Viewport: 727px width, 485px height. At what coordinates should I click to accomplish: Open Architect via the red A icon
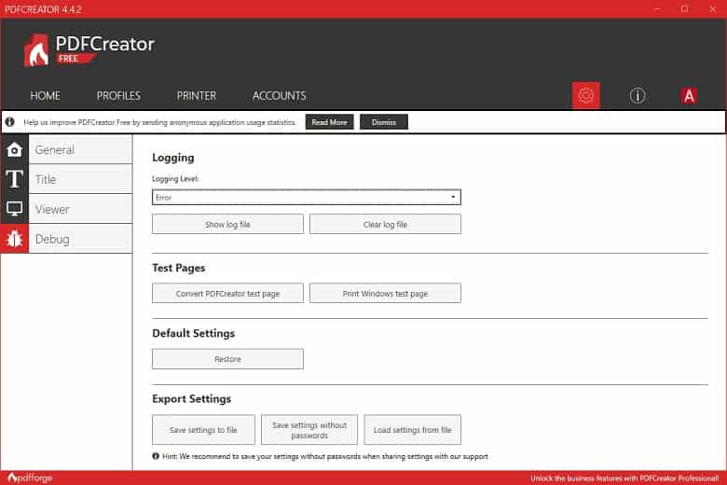[689, 96]
